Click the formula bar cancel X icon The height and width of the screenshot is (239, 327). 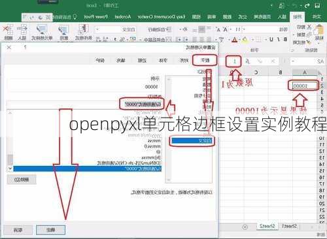(273, 61)
